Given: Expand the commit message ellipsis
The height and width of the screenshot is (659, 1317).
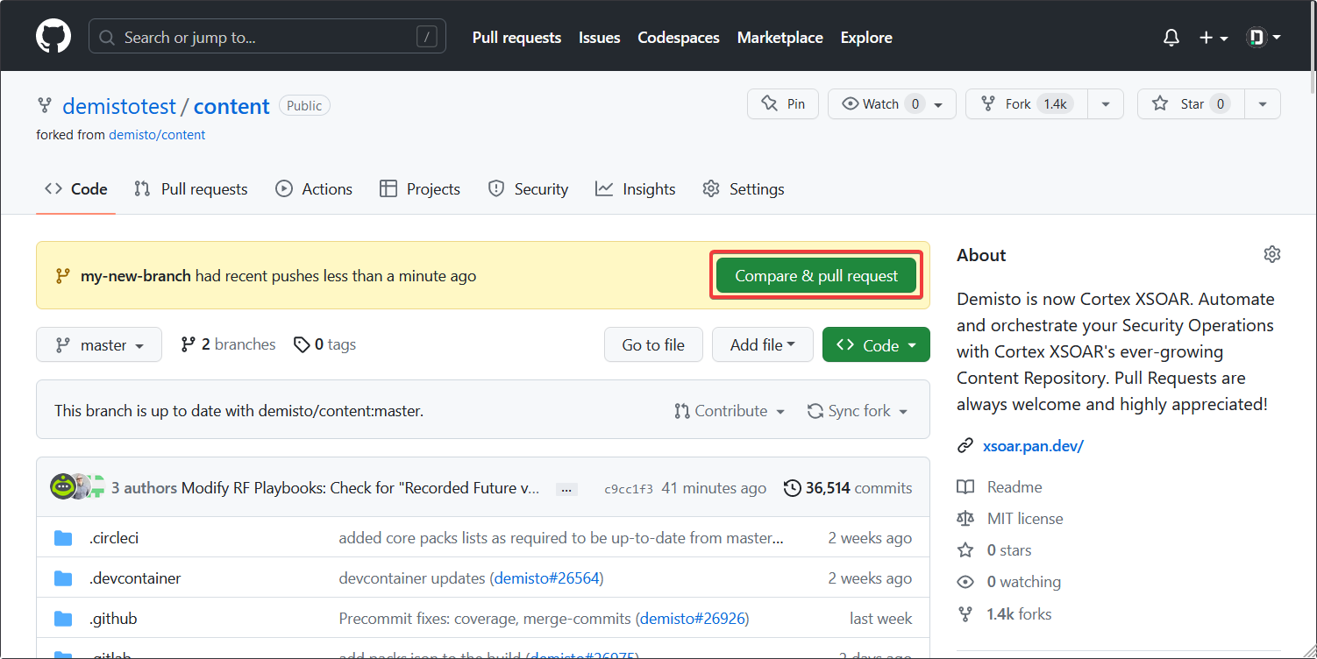Looking at the screenshot, I should click(566, 489).
